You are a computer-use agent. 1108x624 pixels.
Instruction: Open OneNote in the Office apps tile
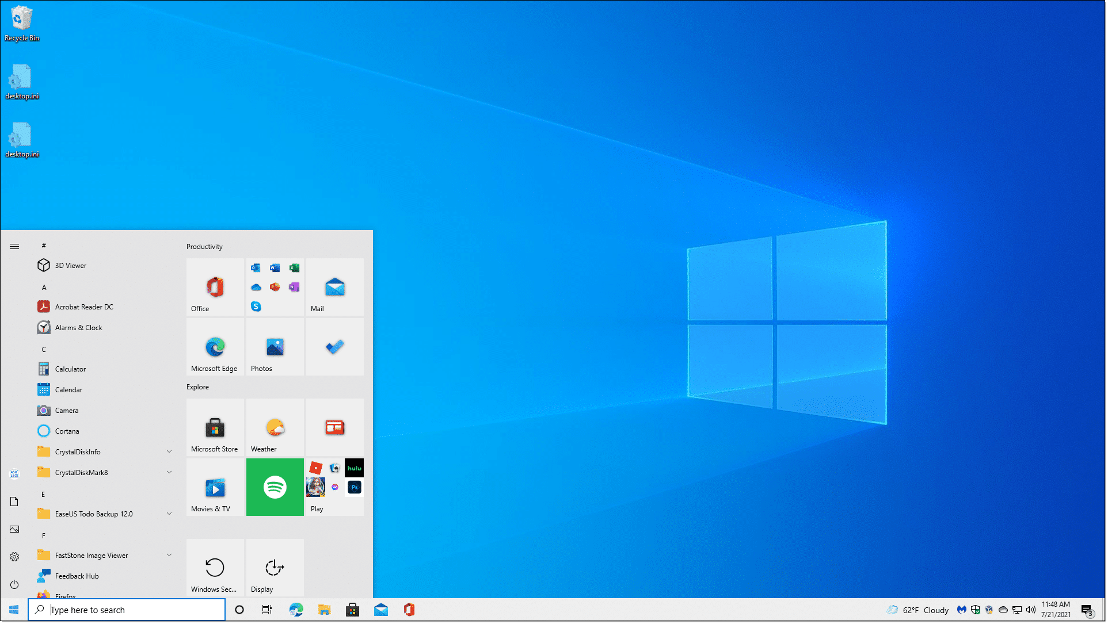pyautogui.click(x=294, y=287)
